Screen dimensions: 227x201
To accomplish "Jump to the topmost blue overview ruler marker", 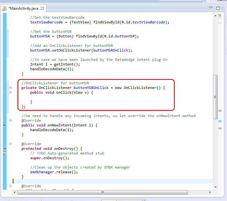I will pyautogui.click(x=220, y=110).
